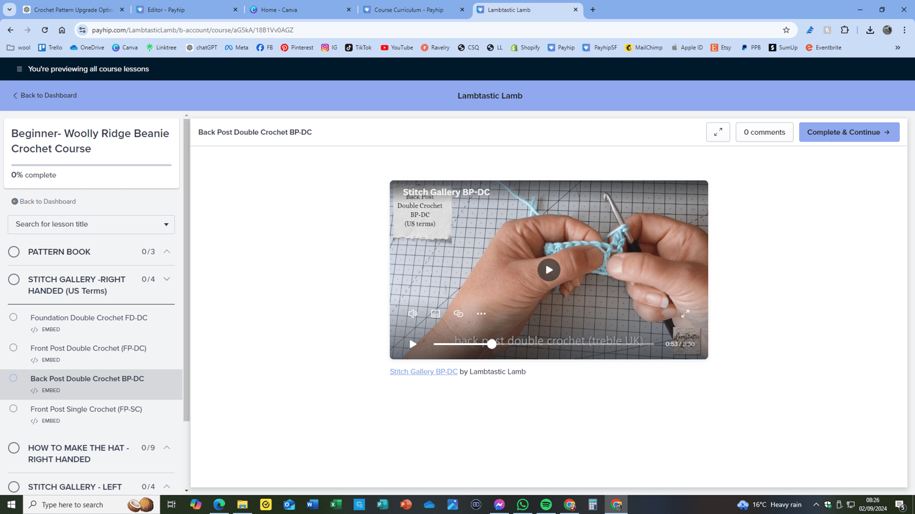Click the small play icon left of the video progress bar

413,344
